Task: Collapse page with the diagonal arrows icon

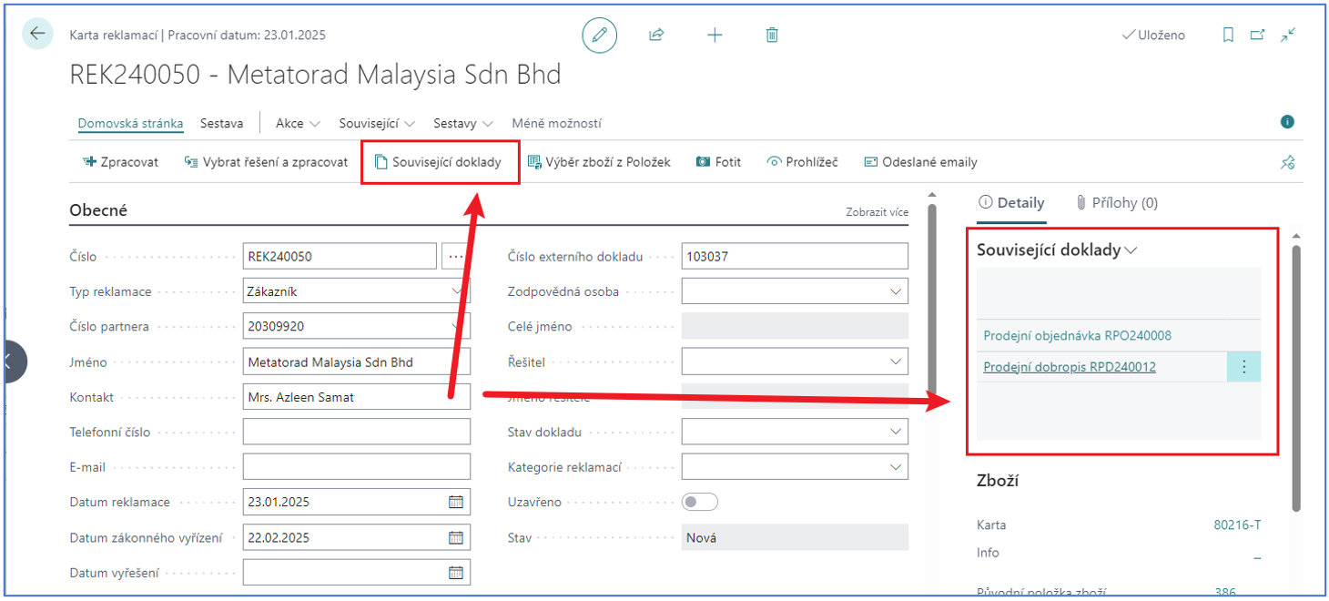Action: [1287, 35]
